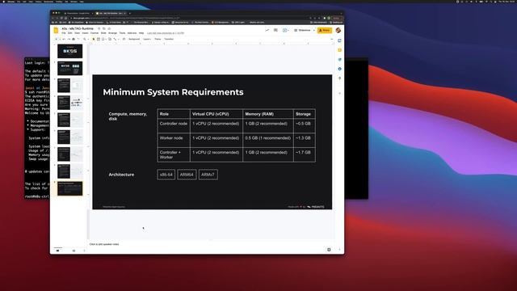Open the View menu
Viewport: 517px width, 291px height.
[78, 33]
